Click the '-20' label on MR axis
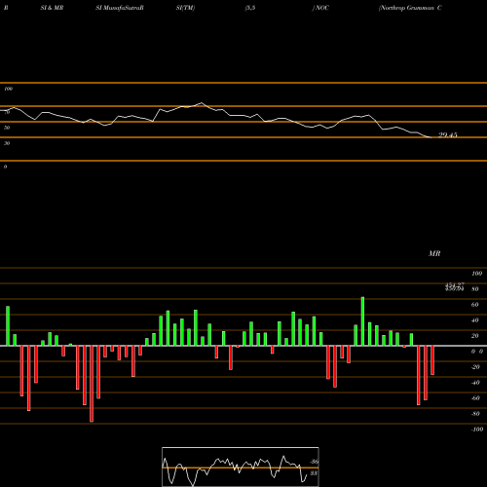Image resolution: width=487 pixels, height=487 pixels. (x=475, y=367)
